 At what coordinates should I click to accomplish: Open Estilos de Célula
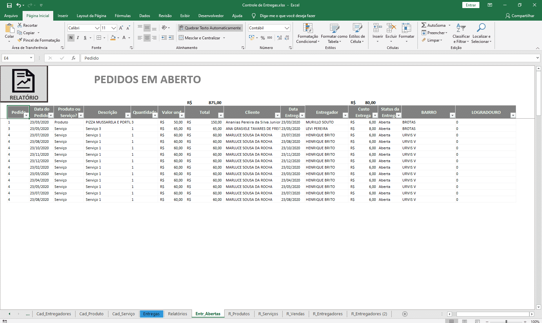357,33
